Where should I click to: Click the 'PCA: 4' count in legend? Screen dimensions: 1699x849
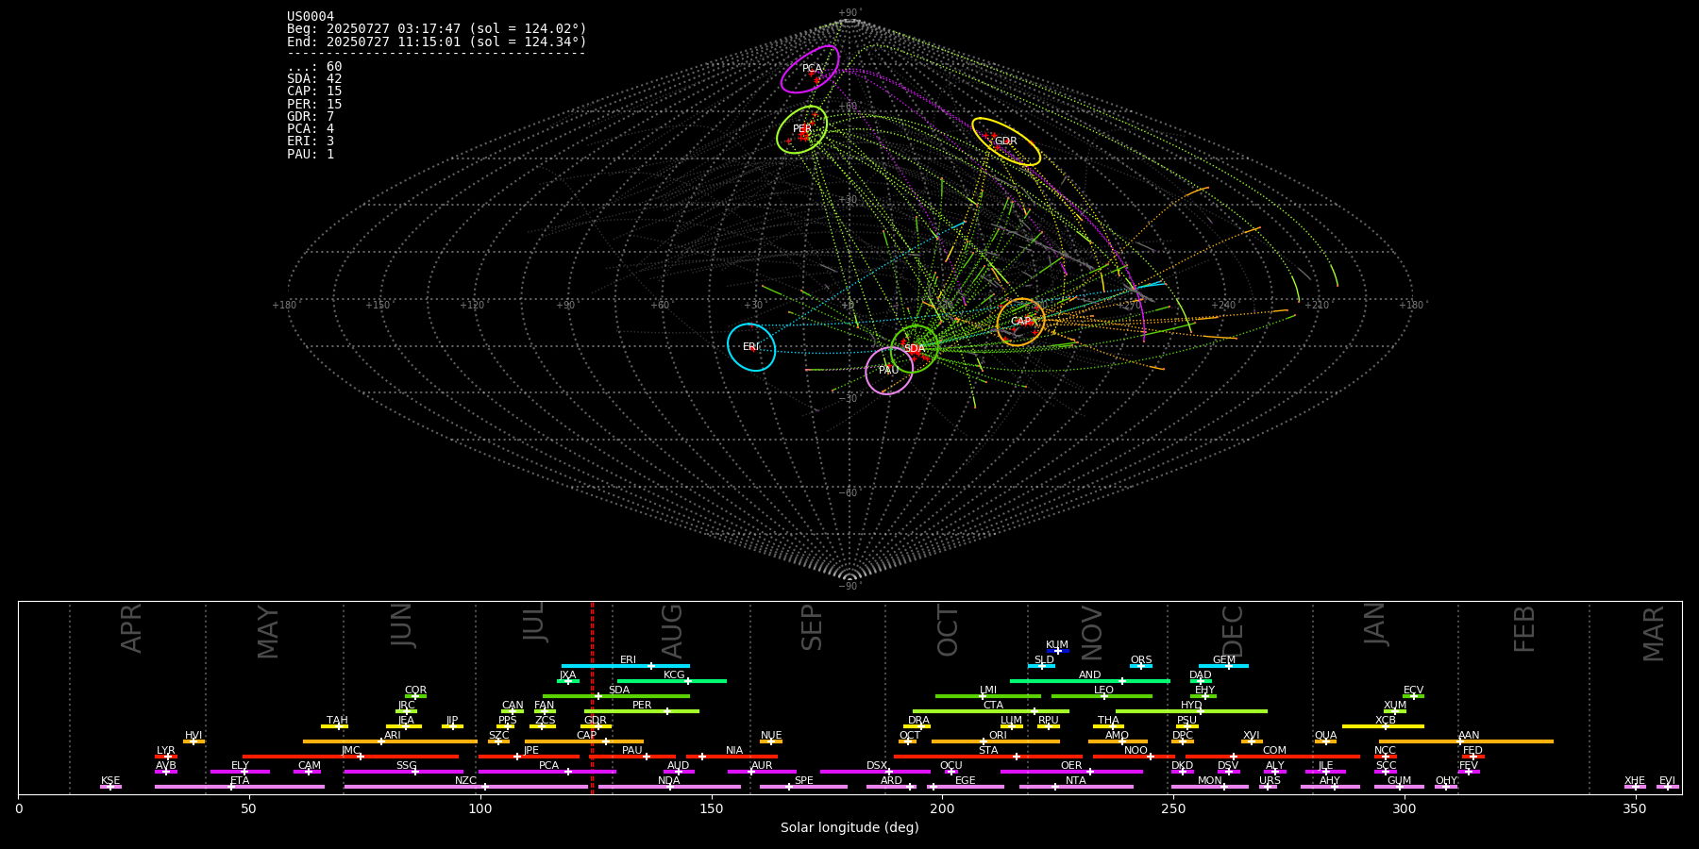point(311,129)
